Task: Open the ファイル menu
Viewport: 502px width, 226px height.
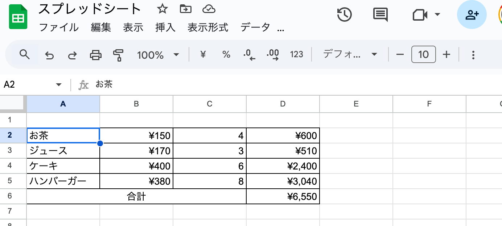Action: (x=58, y=27)
